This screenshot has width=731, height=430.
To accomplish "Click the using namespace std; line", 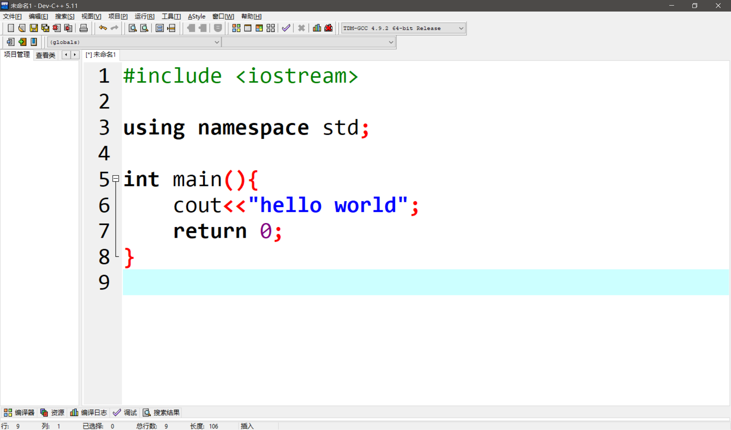I will 246,128.
